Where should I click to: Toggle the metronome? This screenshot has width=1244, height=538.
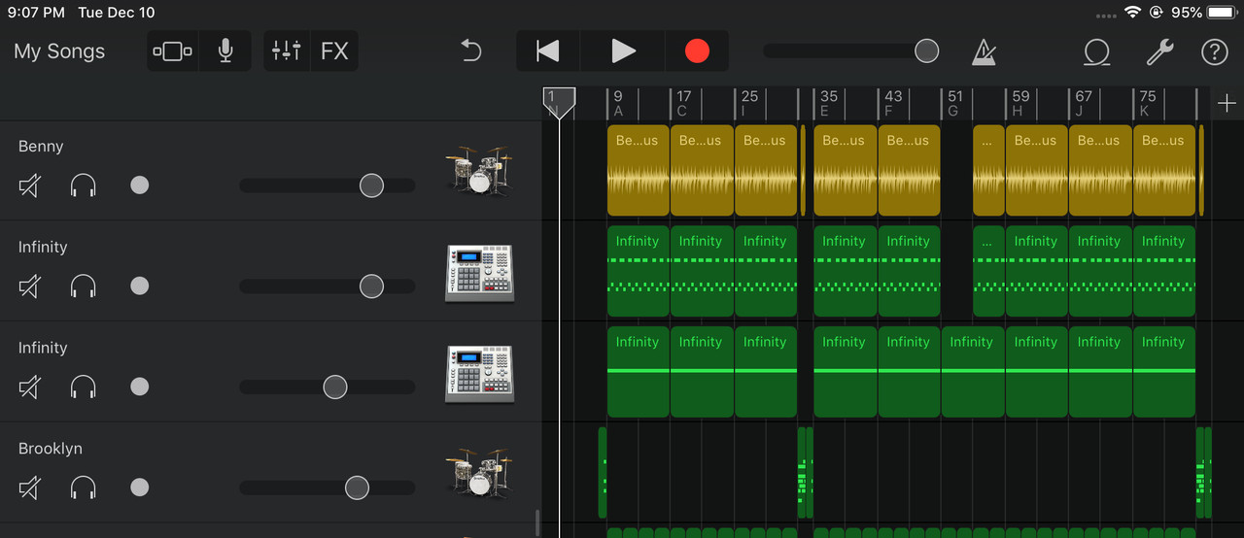[984, 51]
